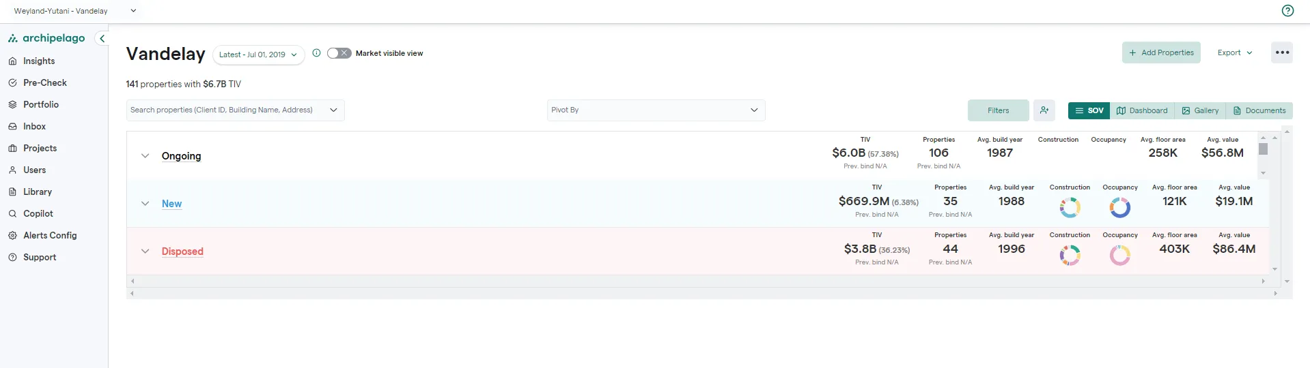1310x368 pixels.
Task: Collapse the sidebar with the chevron button
Action: 102,39
